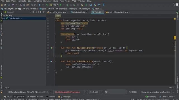This screenshot has width=179, height=100.
Task: Click the Search Everywhere magnifier icon
Action: click(174, 4)
